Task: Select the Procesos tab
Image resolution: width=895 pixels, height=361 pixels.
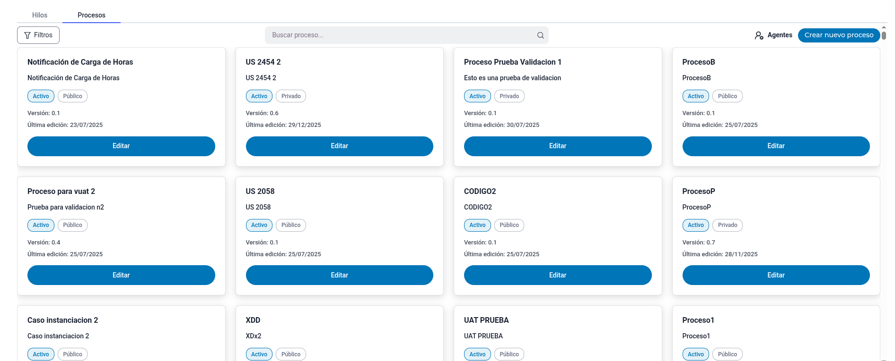Action: coord(91,15)
